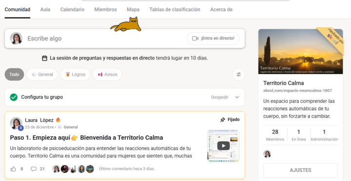The height and width of the screenshot is (181, 351).
Task: Go to the Miembros tab
Action: 105,10
